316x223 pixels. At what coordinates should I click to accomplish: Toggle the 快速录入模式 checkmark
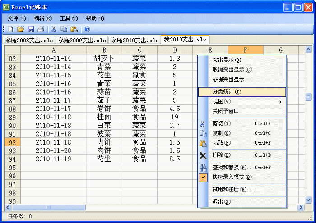click(203, 177)
